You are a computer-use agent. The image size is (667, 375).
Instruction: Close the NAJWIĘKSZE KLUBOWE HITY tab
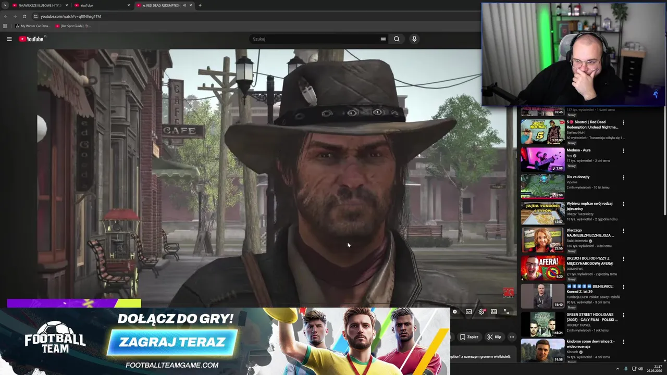67,5
